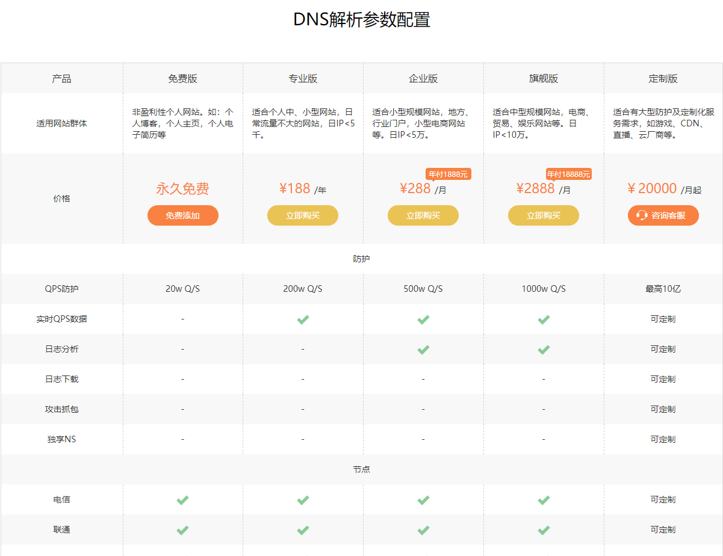Click the 免费添加 orange button
Screen dimensions: 723x556
182,215
